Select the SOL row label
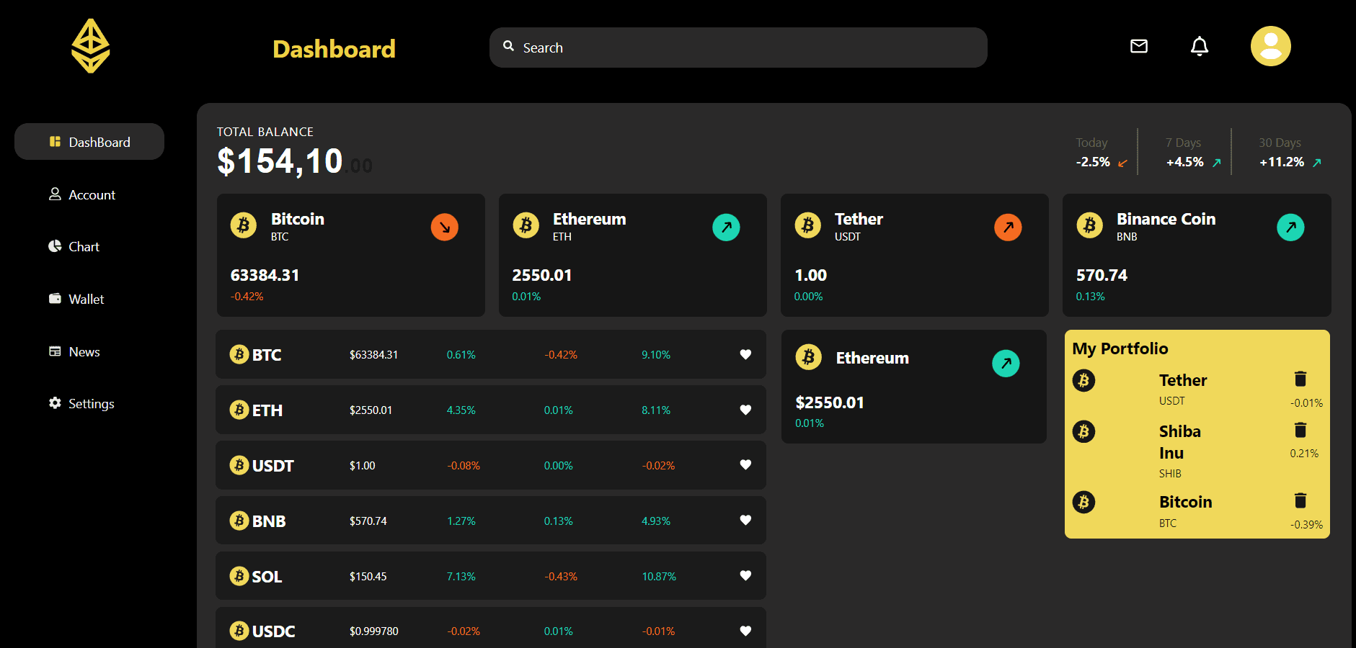 pyautogui.click(x=267, y=577)
